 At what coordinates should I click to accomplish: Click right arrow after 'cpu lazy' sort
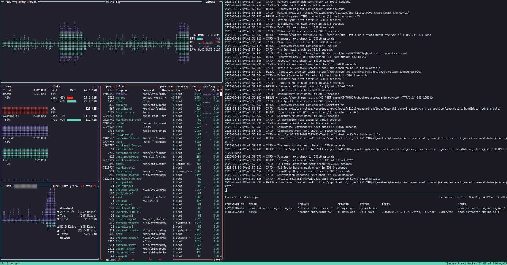[218, 87]
